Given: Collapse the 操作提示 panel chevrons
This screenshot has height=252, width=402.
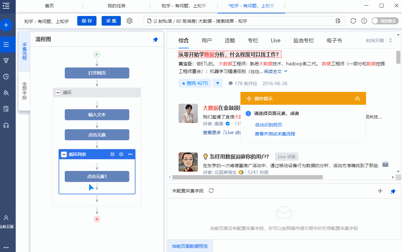Looking at the screenshot, I should [357, 99].
